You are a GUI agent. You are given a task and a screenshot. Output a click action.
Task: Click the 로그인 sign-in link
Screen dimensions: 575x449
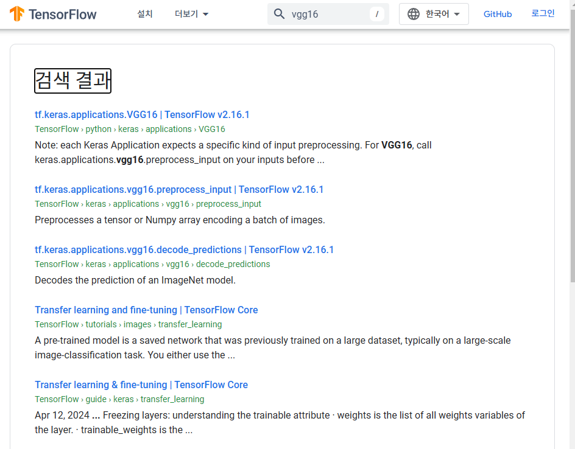point(543,13)
